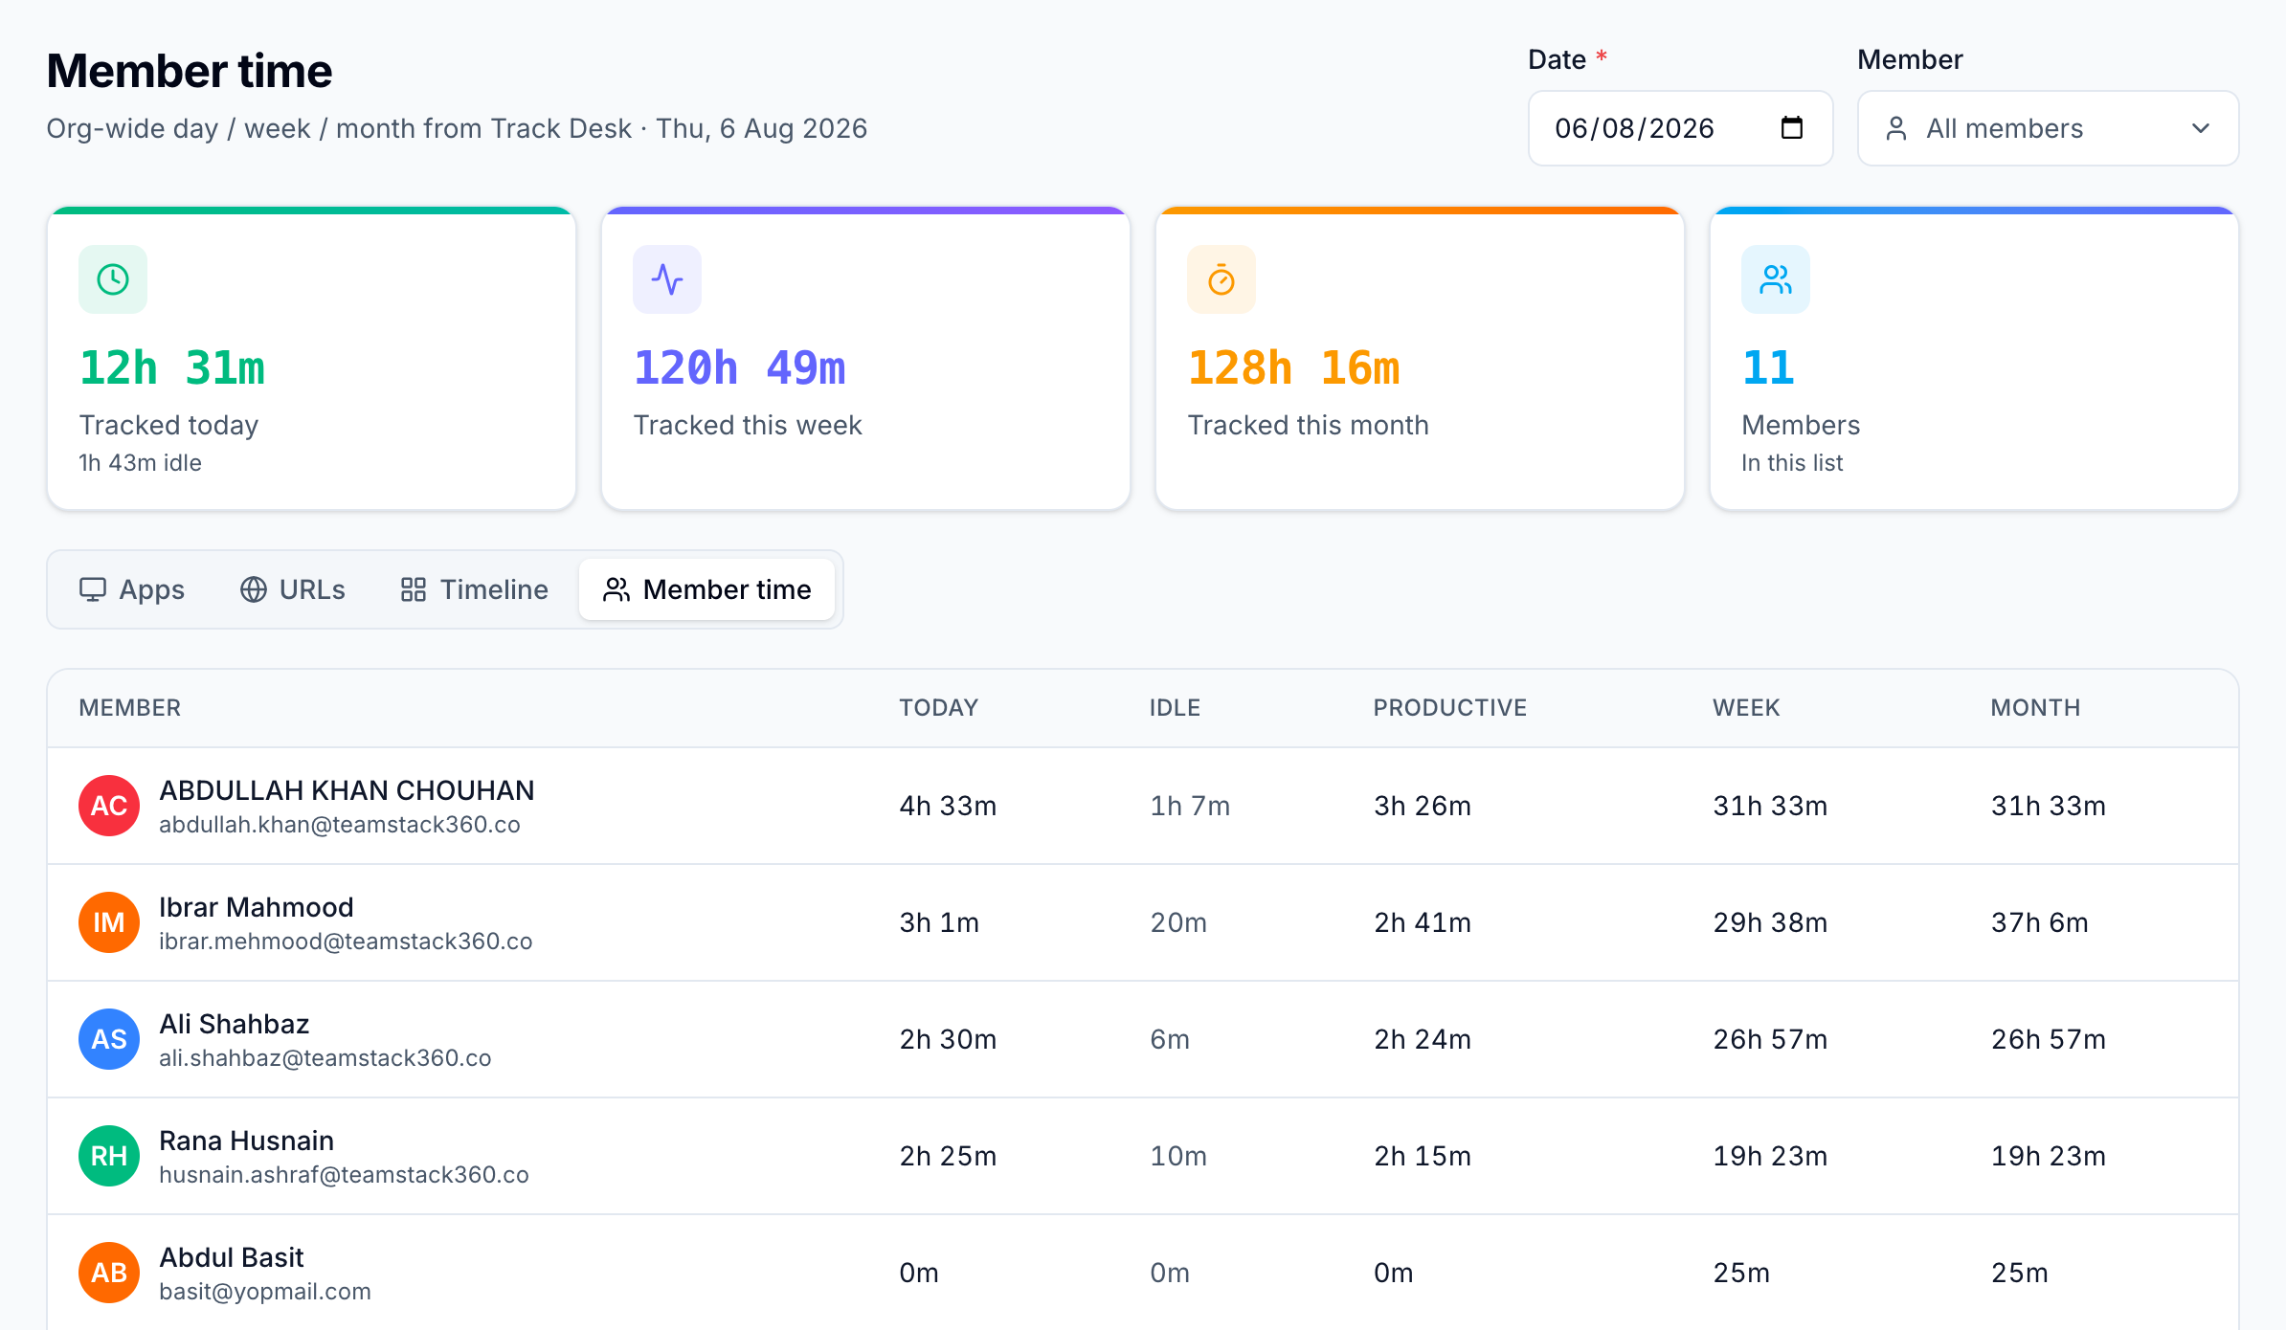The width and height of the screenshot is (2286, 1330).
Task: Open the calendar picker icon in Date field
Action: 1792,128
